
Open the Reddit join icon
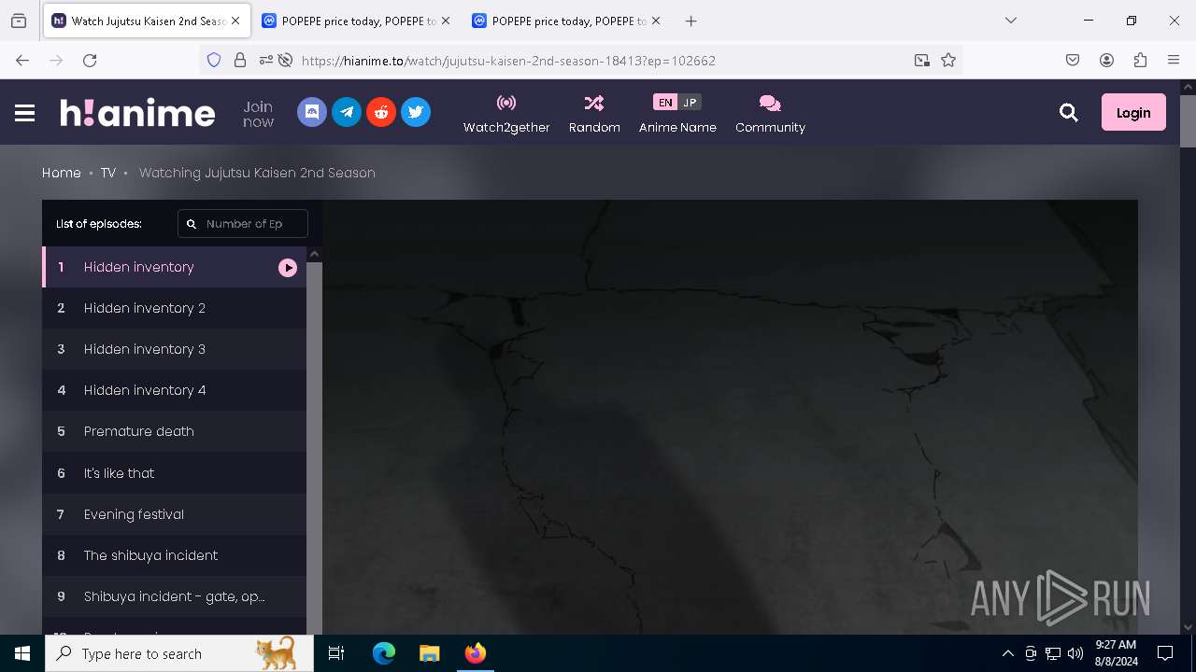tap(381, 112)
